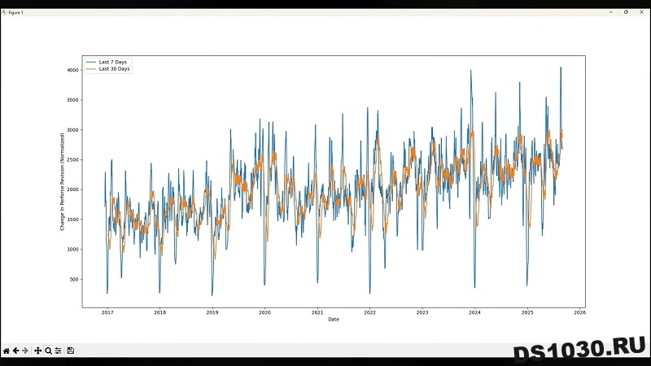Click the 'Last 30 Days' legend label
651x366 pixels.
tap(114, 69)
